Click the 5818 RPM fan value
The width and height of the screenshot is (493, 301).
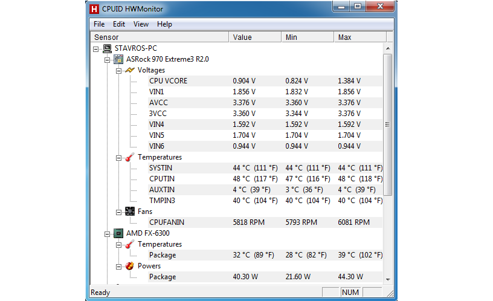(248, 222)
